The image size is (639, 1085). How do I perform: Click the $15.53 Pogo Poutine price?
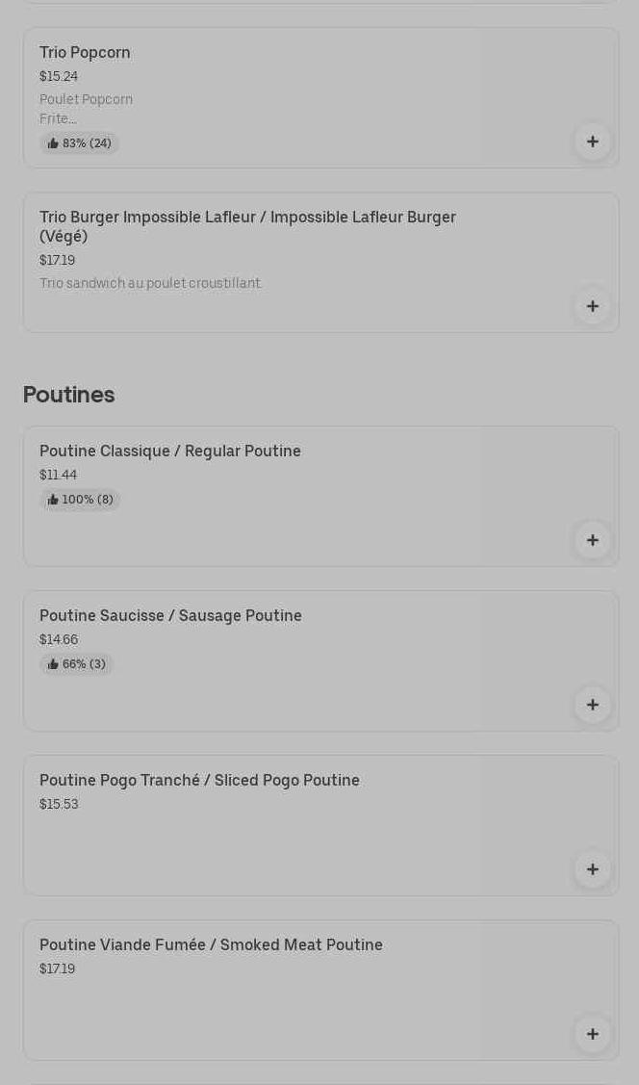point(59,805)
